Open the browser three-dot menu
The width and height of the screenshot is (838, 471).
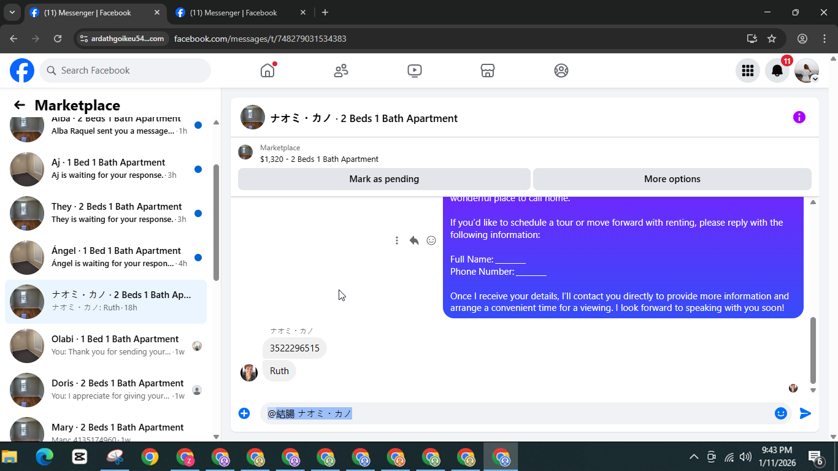tap(825, 39)
